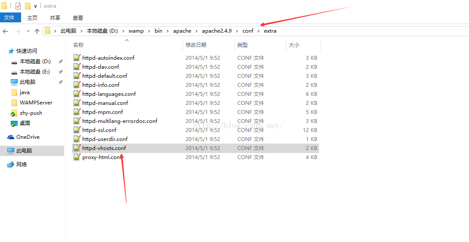Click apache in the address breadcrumb
The width and height of the screenshot is (469, 242).
point(182,31)
